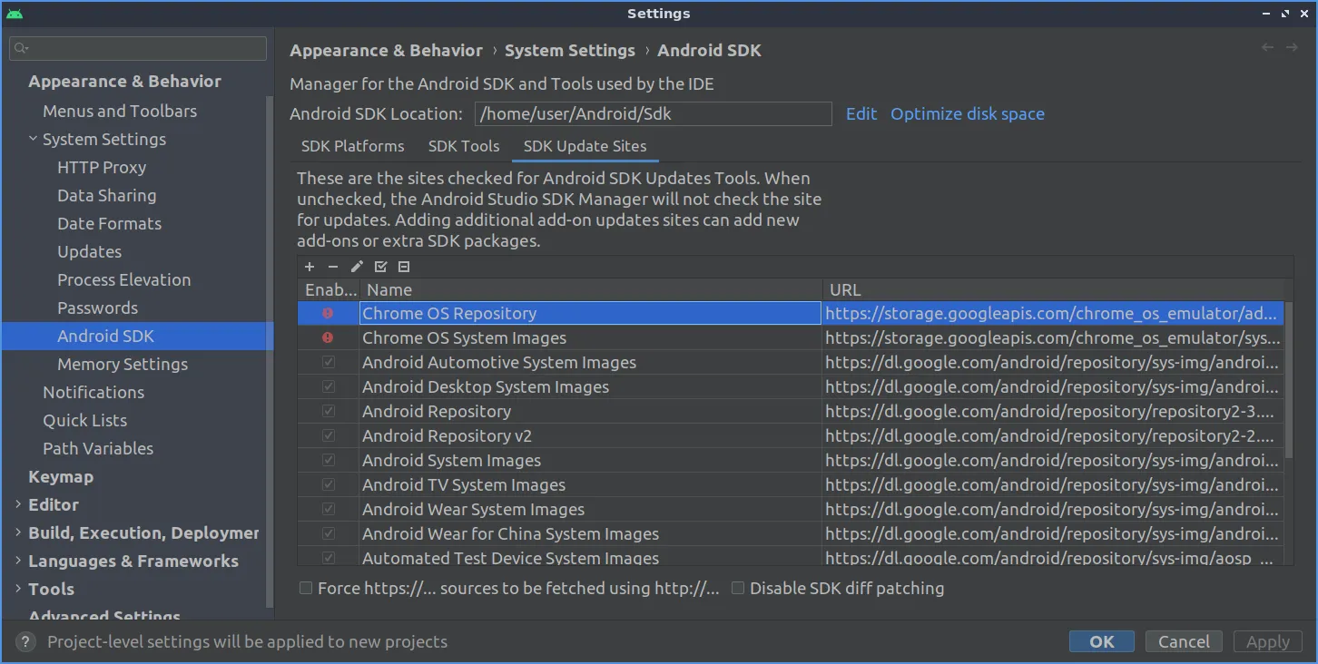Image resolution: width=1318 pixels, height=664 pixels.
Task: Switch to the SDK Platforms tab
Action: pos(353,146)
